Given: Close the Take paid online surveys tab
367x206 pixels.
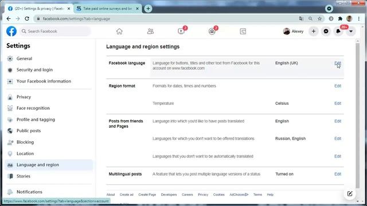Looking at the screenshot, I should pos(137,9).
